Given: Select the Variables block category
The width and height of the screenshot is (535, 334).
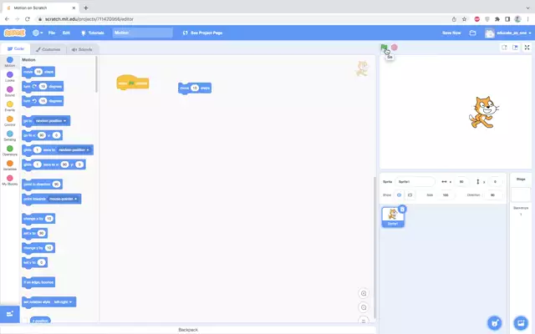Looking at the screenshot, I should point(9,165).
